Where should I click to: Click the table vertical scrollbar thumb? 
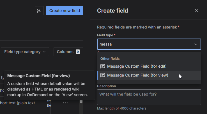point(81,101)
